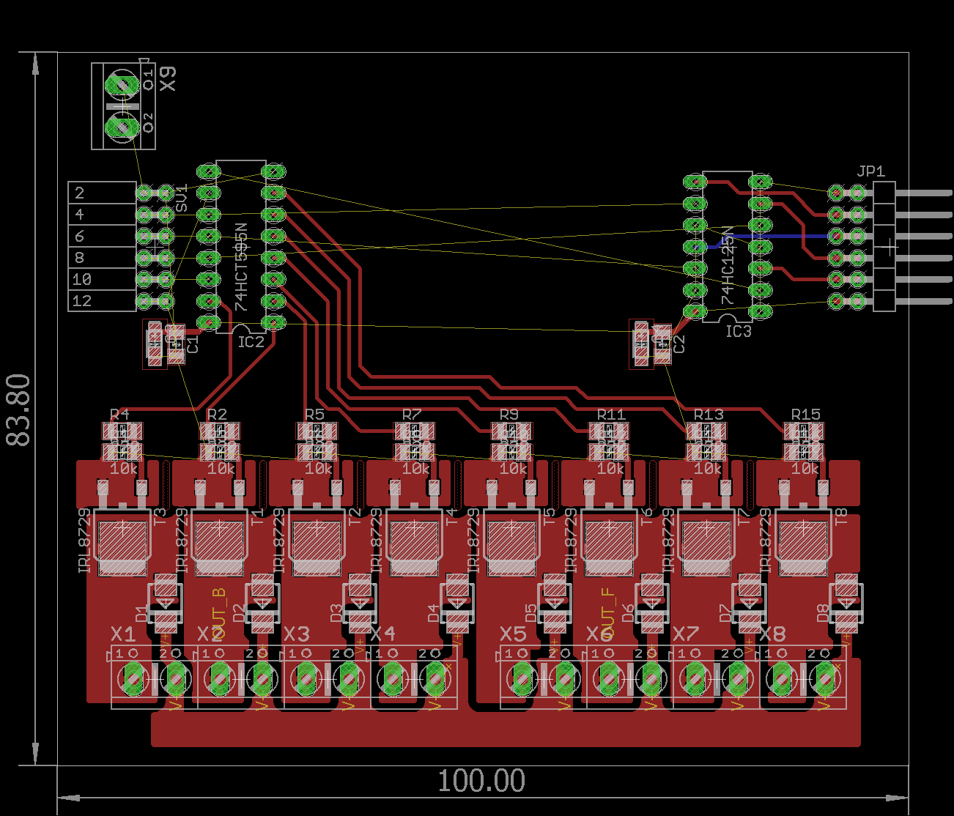Select the OUT_F net label
This screenshot has width=954, height=816.
[x=607, y=614]
